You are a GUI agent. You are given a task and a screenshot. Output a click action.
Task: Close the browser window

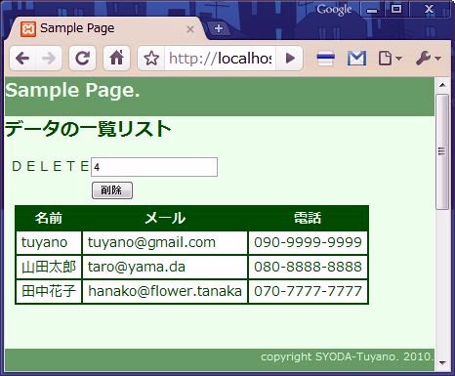(430, 10)
